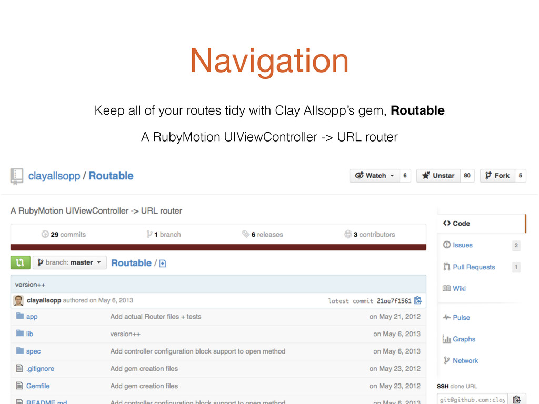Copy latest commit hash with clipboard icon

[x=417, y=300]
